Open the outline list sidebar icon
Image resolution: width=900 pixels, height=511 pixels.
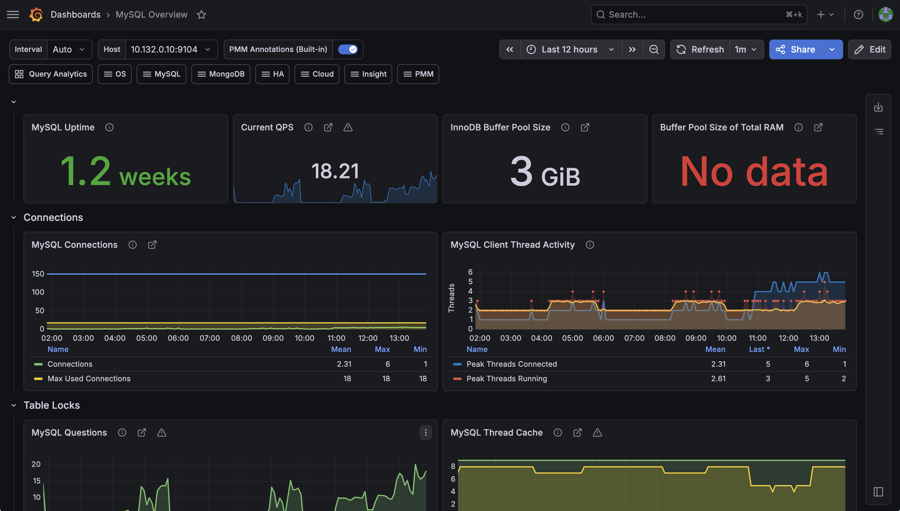[x=878, y=132]
